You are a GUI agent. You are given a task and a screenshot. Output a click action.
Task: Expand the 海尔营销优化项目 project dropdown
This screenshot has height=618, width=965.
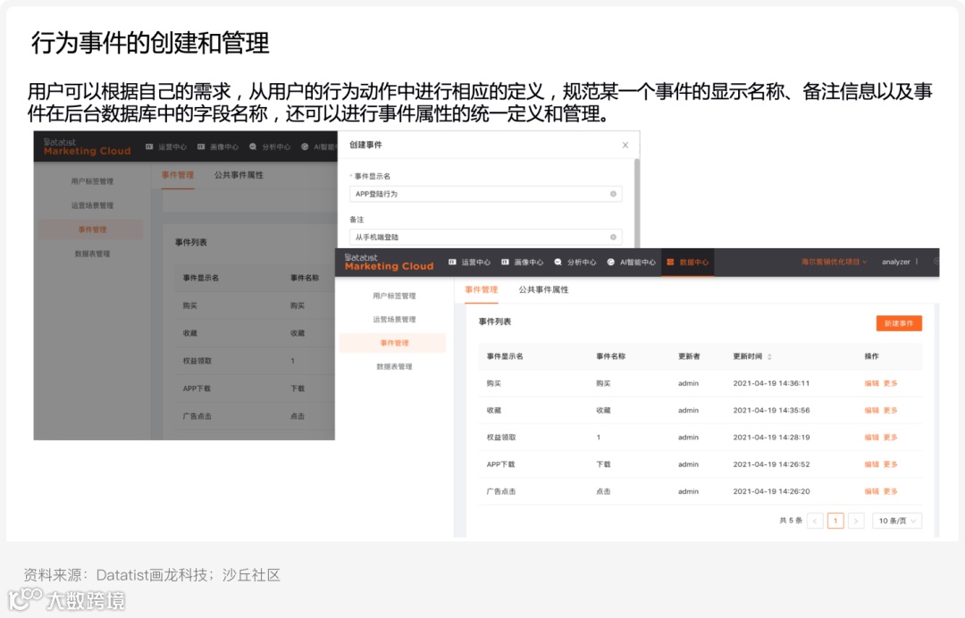834,262
